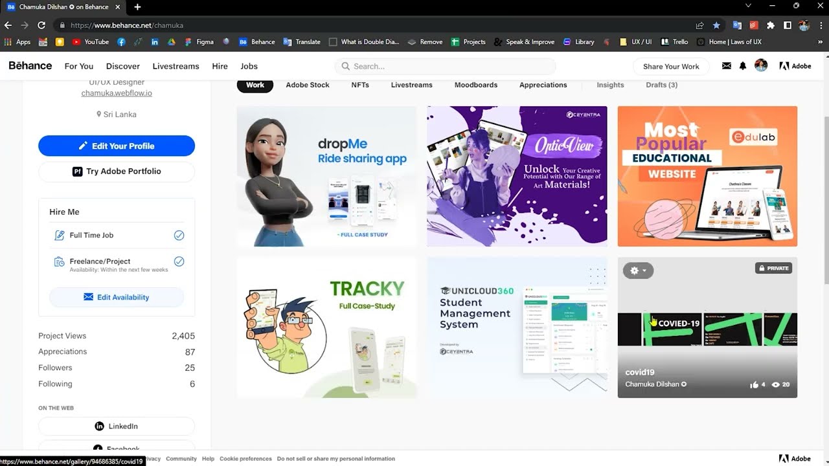Viewport: 829px width, 466px height.
Task: Toggle the Freelance/Project checkmark
Action: [x=179, y=261]
